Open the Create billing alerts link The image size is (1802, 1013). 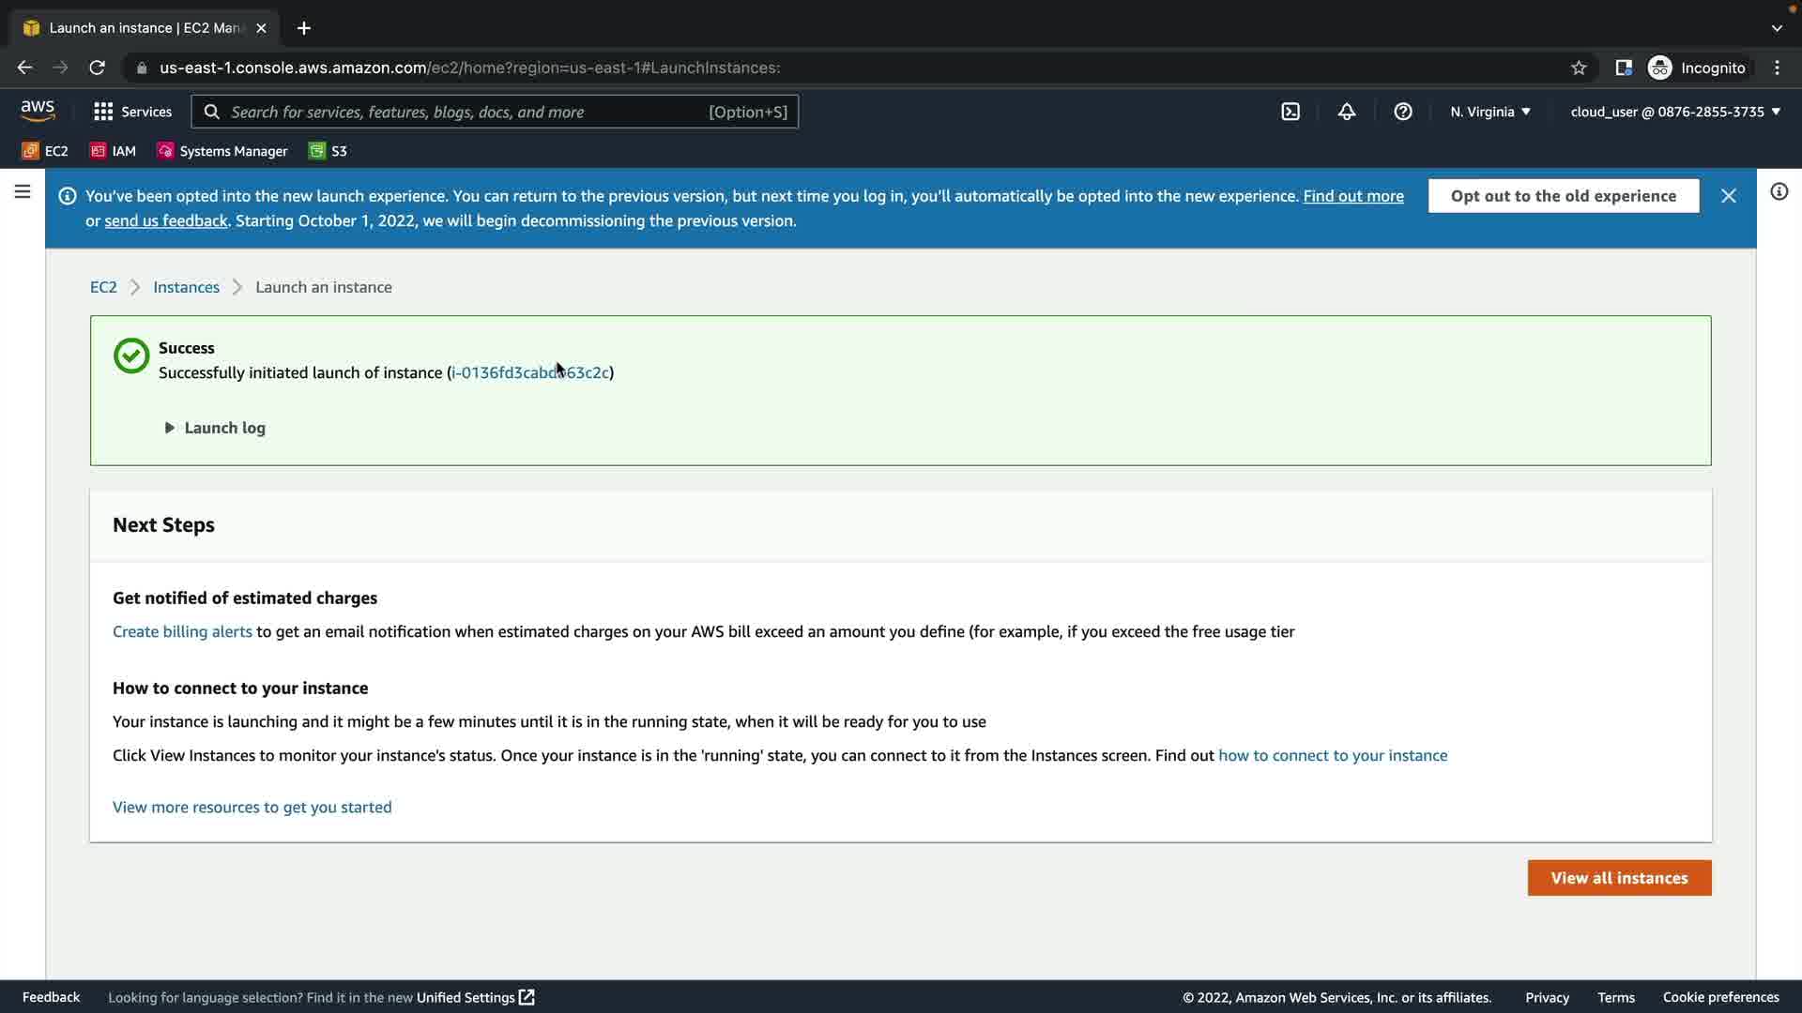[x=182, y=631]
